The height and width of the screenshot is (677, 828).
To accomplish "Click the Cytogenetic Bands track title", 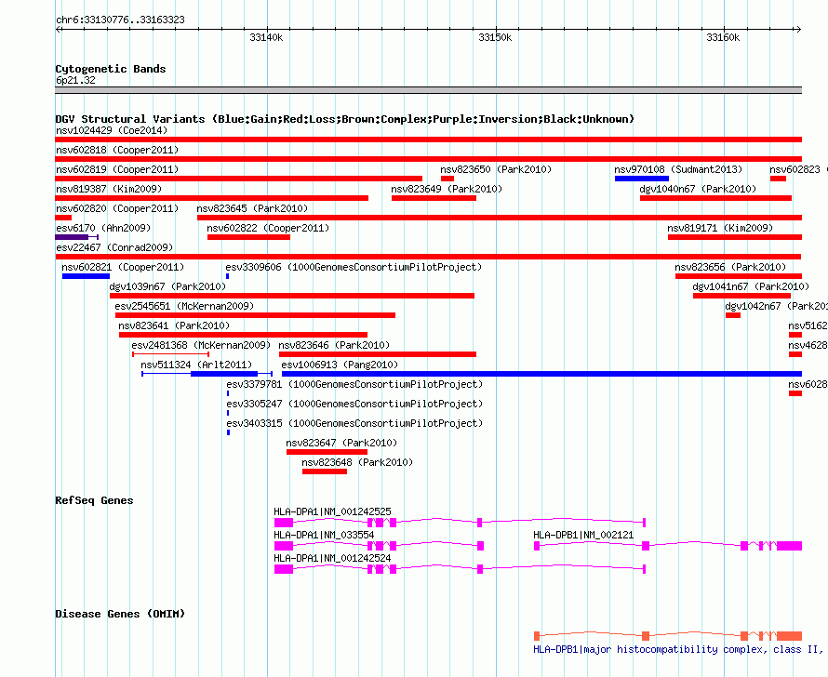I will click(111, 69).
